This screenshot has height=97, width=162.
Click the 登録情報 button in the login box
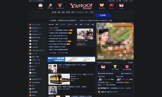[x=130, y=63]
